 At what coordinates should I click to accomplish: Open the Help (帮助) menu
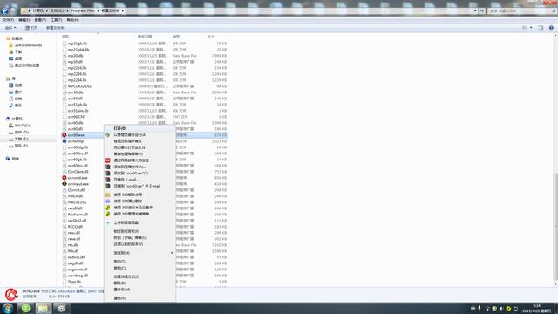tap(72, 20)
